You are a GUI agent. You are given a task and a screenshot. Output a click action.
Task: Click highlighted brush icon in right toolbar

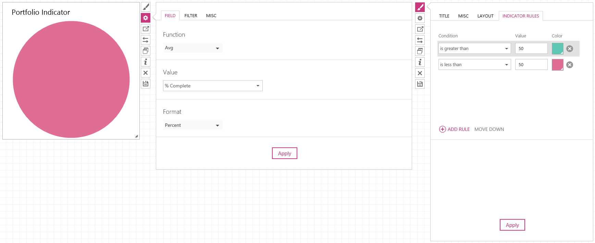[420, 7]
